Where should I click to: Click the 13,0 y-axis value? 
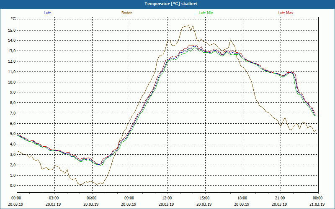[12, 51]
